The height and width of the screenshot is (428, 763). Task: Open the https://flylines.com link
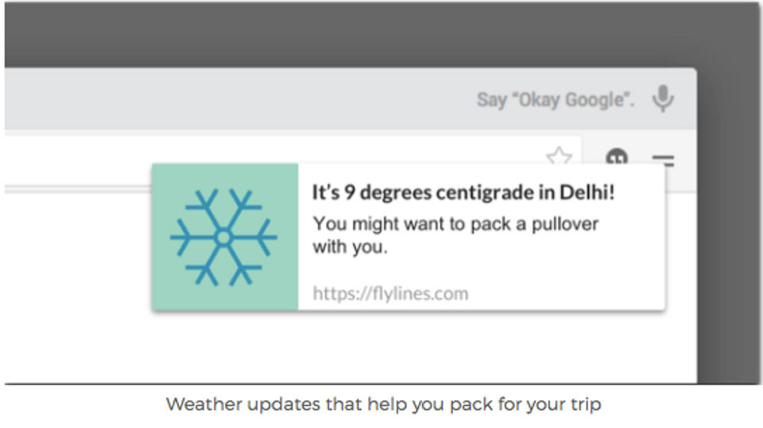coord(390,293)
